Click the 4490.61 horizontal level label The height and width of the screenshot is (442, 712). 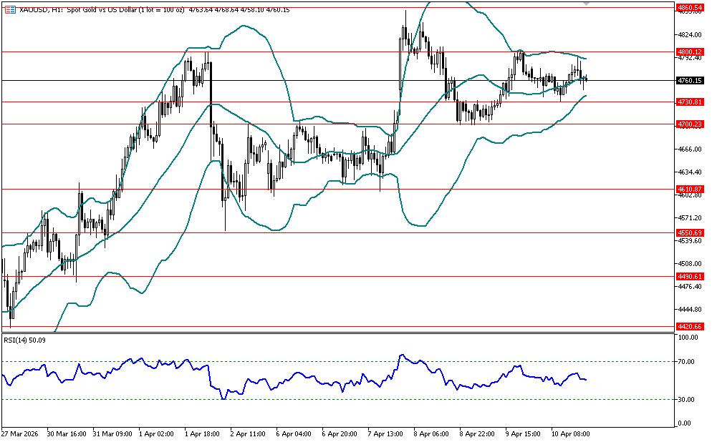tap(689, 276)
